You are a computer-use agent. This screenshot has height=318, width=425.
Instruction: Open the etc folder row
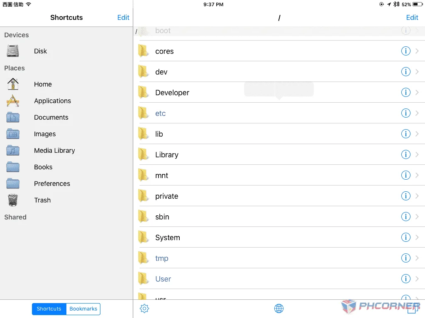pos(279,113)
